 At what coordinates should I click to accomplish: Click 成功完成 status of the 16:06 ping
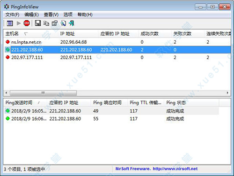point(175,119)
